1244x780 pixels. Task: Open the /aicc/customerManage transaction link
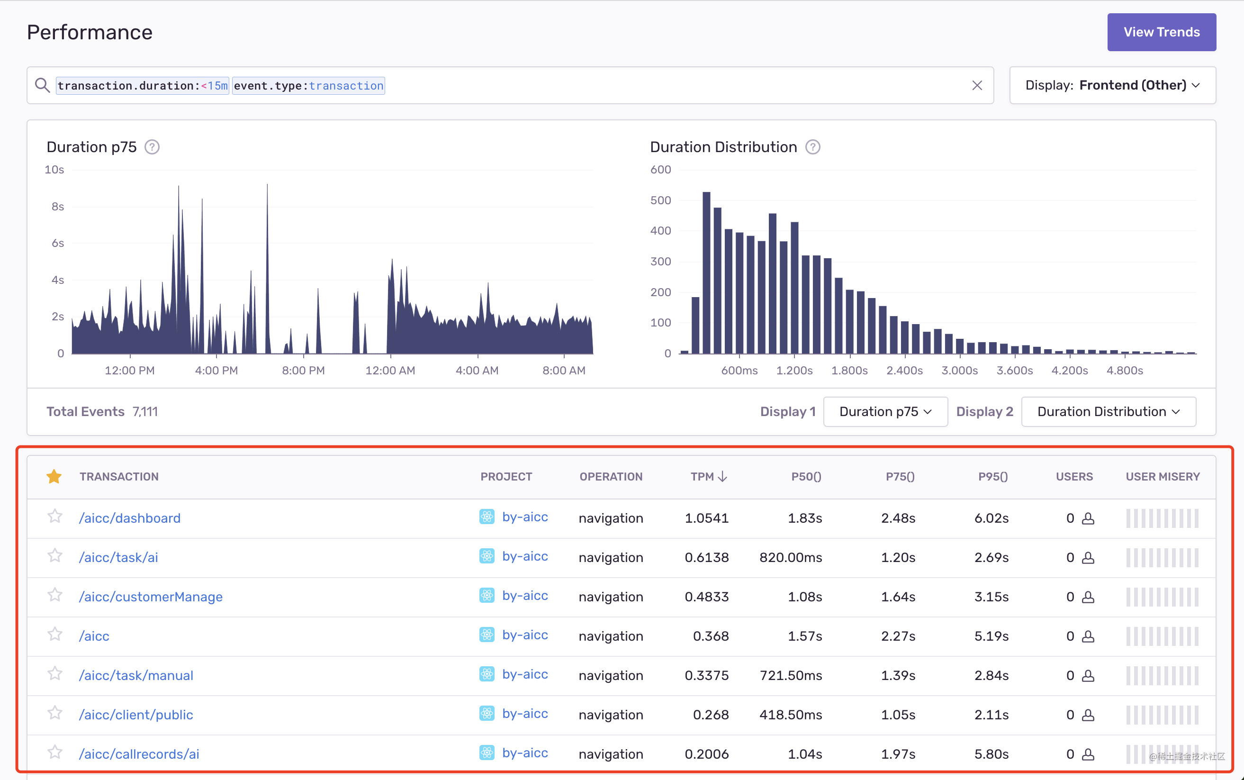pyautogui.click(x=151, y=597)
